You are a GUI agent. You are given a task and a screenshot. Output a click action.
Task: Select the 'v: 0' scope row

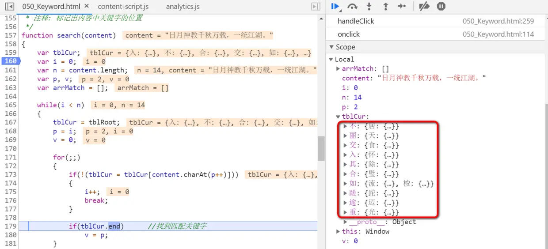pos(350,241)
